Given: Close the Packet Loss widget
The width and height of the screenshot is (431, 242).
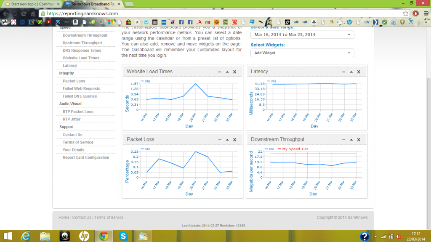Looking at the screenshot, I should pos(235,140).
